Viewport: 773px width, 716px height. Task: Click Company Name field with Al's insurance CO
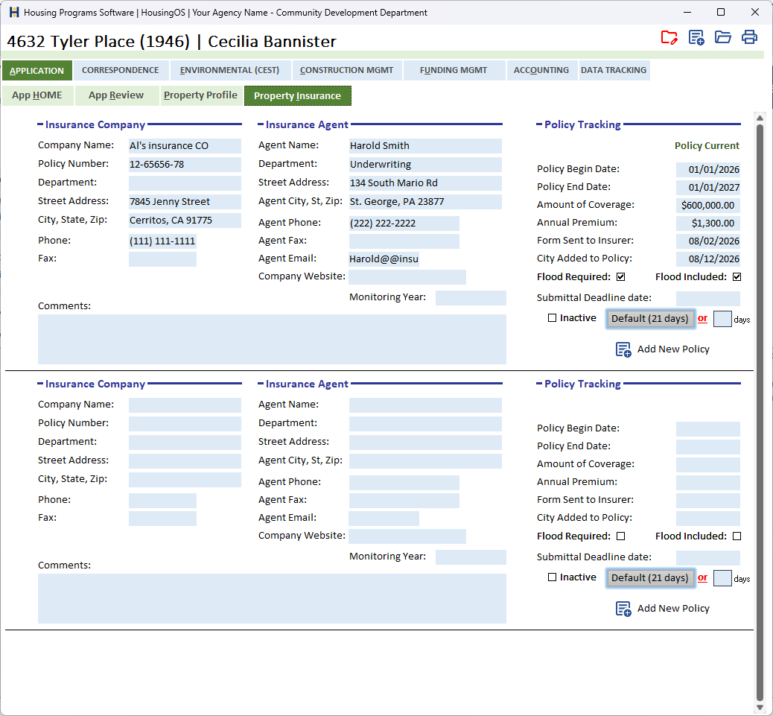click(x=185, y=146)
